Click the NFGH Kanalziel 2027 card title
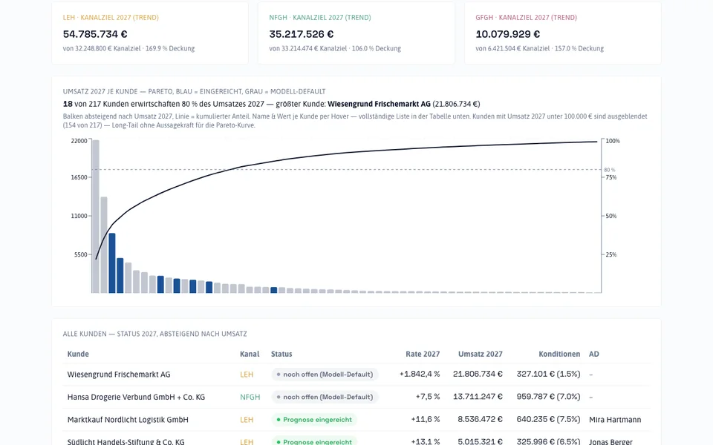This screenshot has height=445, width=713. (x=319, y=18)
